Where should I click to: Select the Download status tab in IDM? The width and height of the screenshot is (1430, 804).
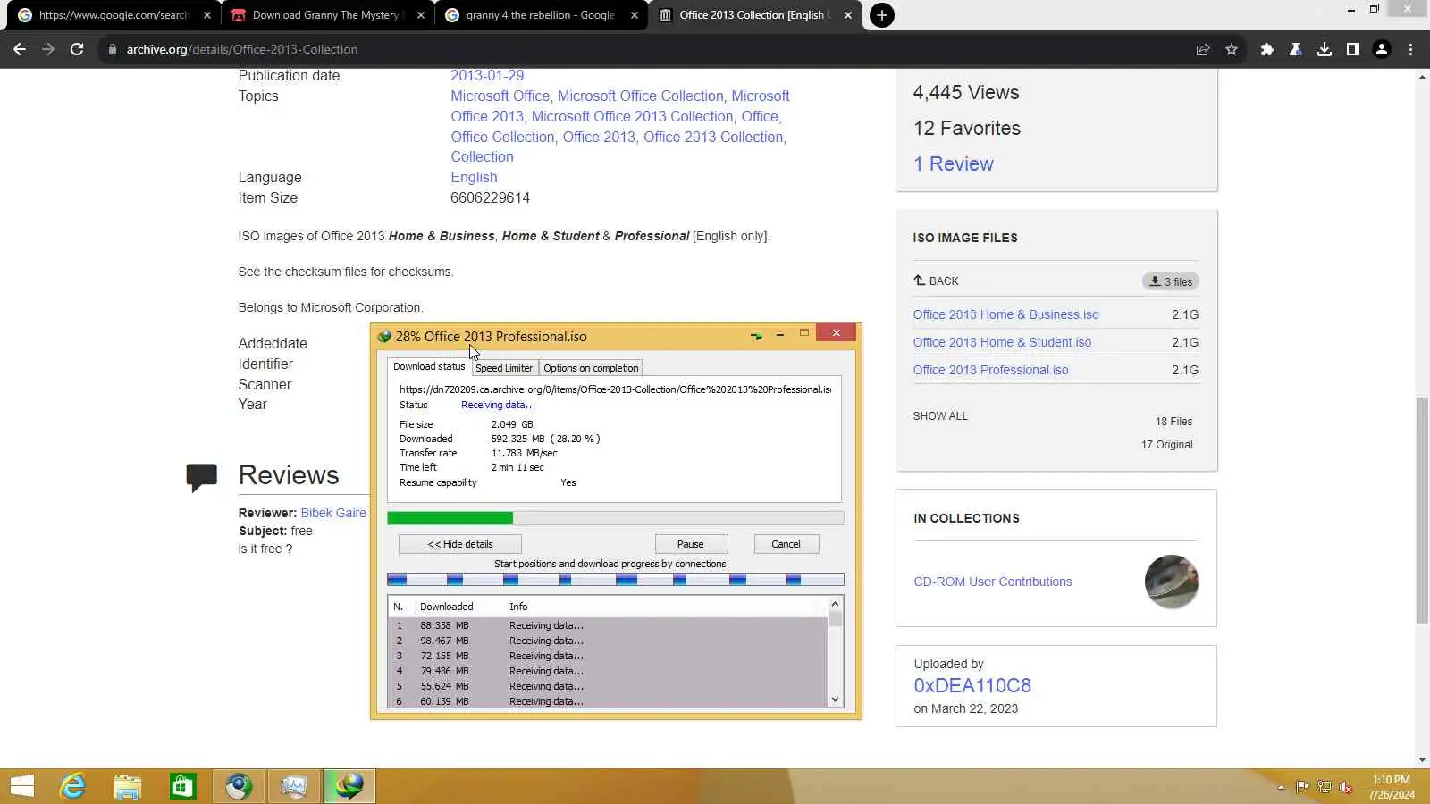coord(429,367)
